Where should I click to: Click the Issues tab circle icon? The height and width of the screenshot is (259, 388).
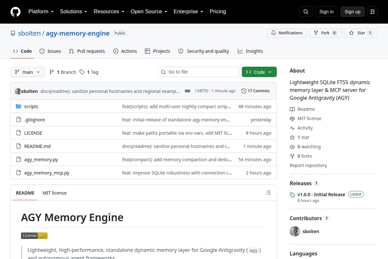point(42,51)
